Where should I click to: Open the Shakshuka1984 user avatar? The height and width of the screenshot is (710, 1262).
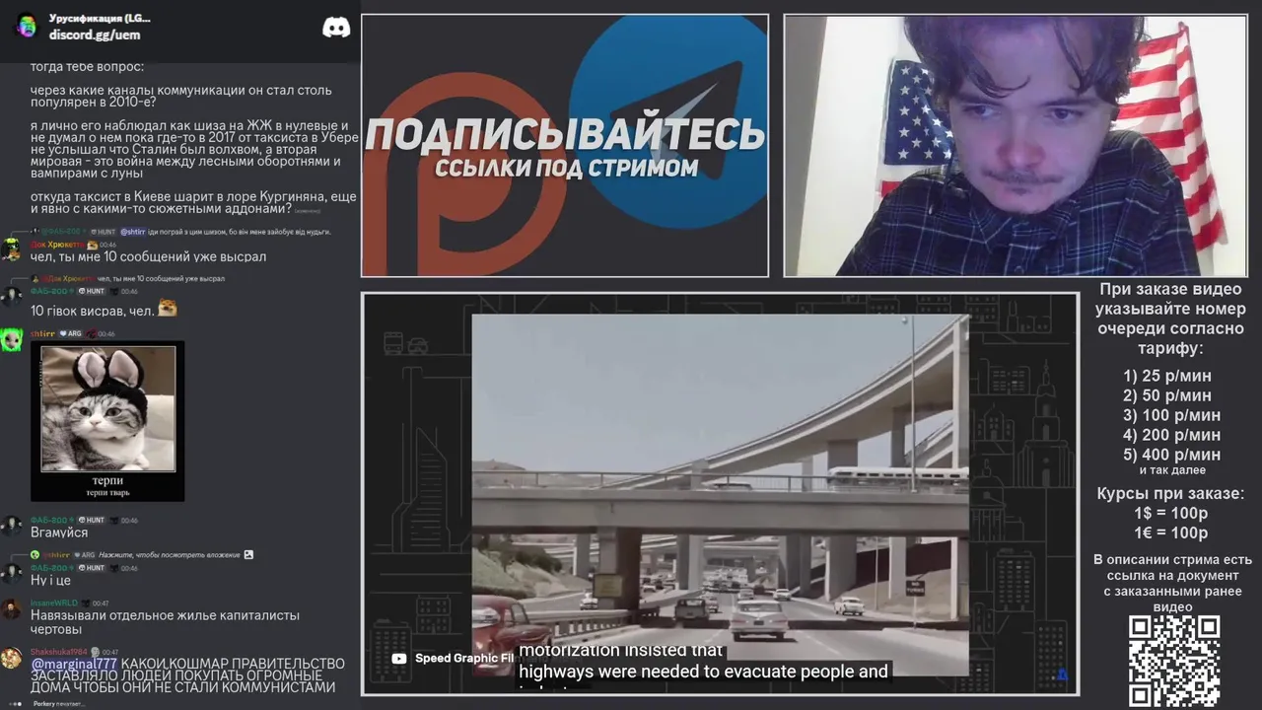click(x=11, y=658)
